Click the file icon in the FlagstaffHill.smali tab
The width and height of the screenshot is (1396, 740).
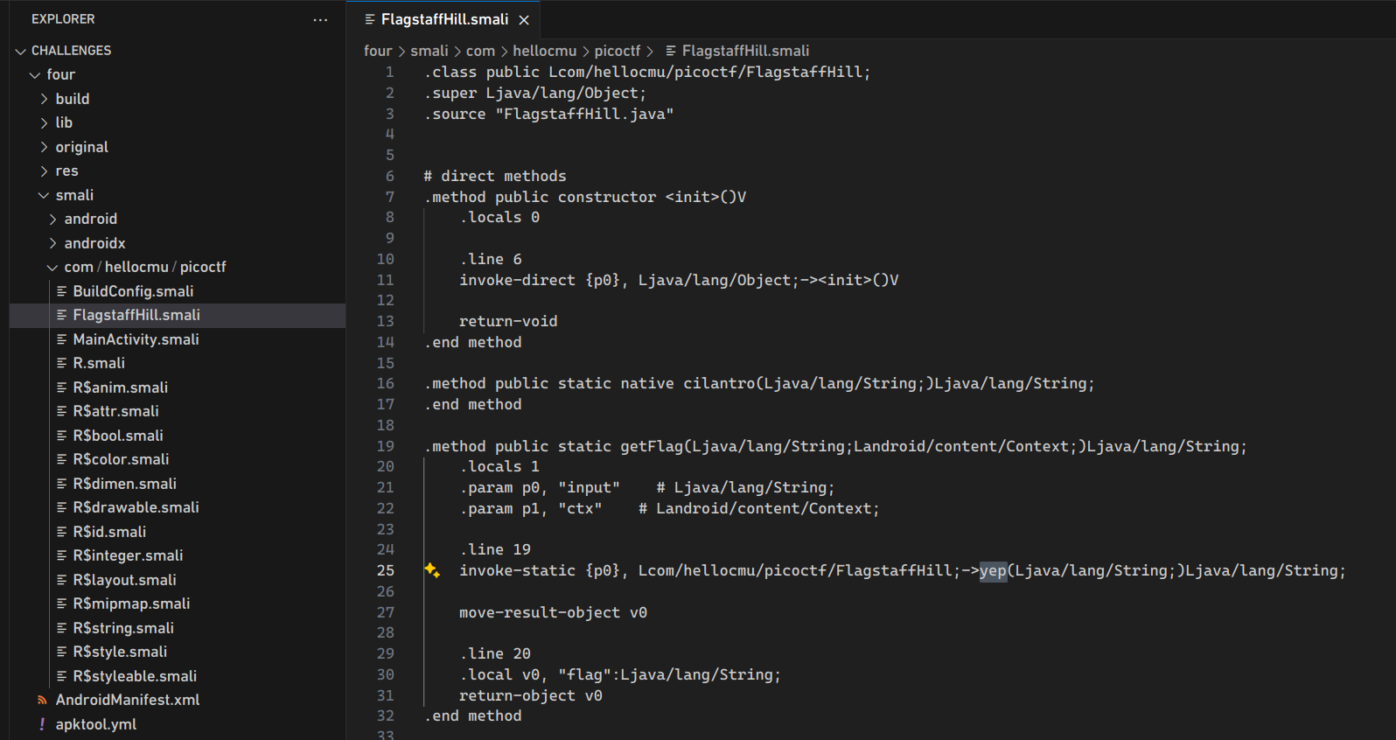click(x=370, y=19)
